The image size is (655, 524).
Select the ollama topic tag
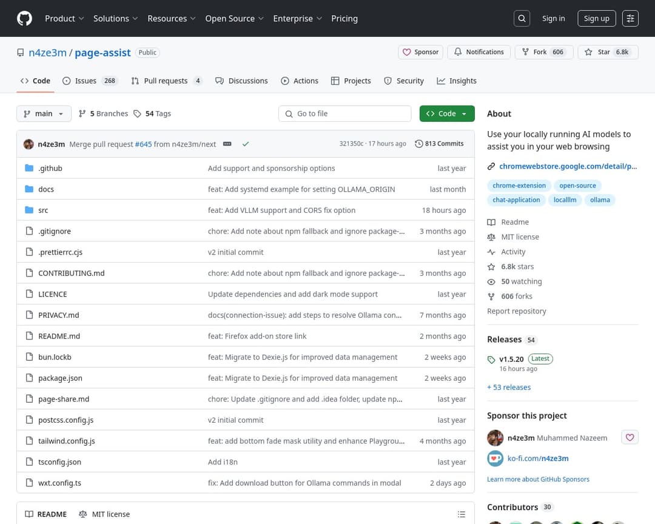click(600, 200)
